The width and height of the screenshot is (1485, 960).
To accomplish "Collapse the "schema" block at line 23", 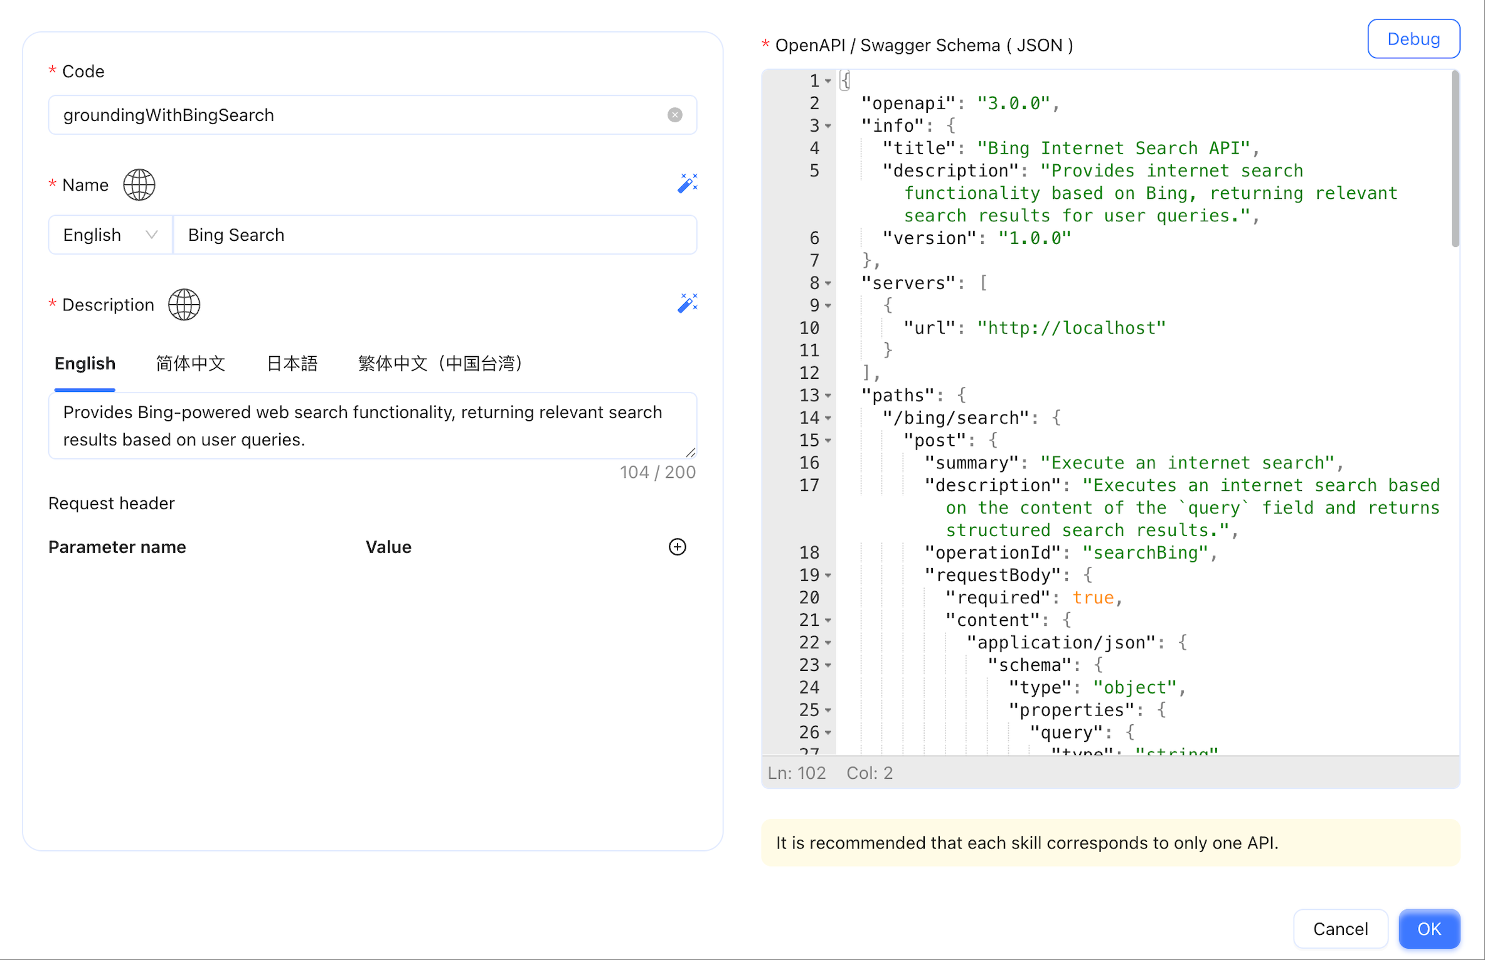I will pos(828,665).
